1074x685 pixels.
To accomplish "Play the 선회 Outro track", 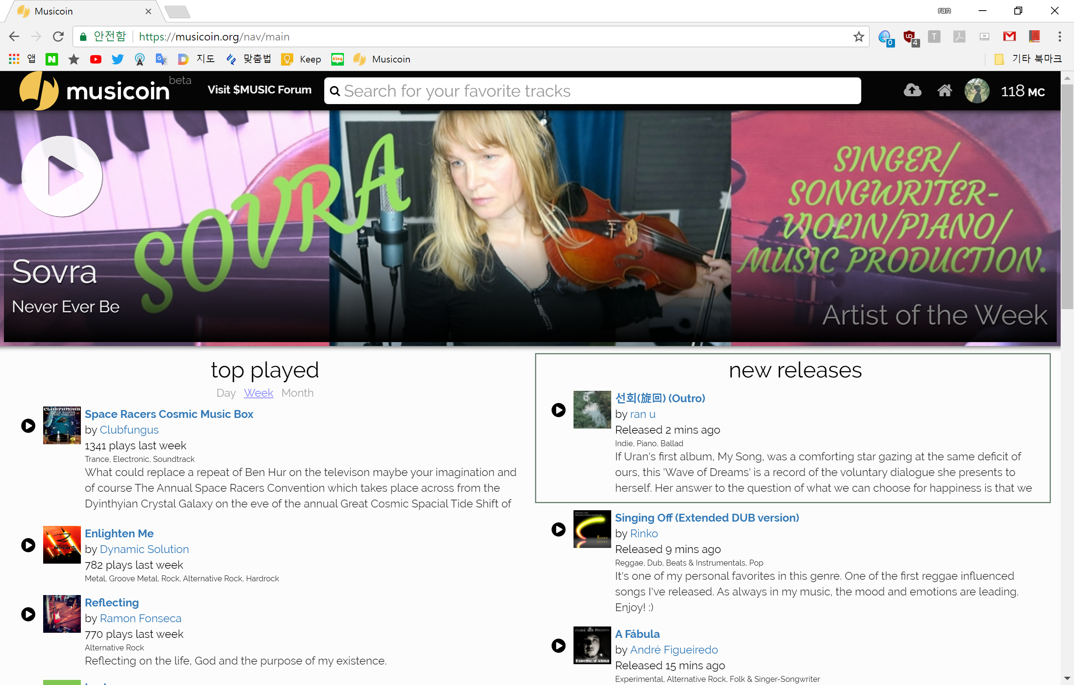I will pyautogui.click(x=559, y=410).
